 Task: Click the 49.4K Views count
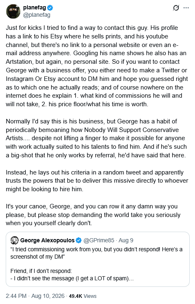[x=83, y=296]
